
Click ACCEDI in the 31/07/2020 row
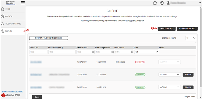pos(188,75)
